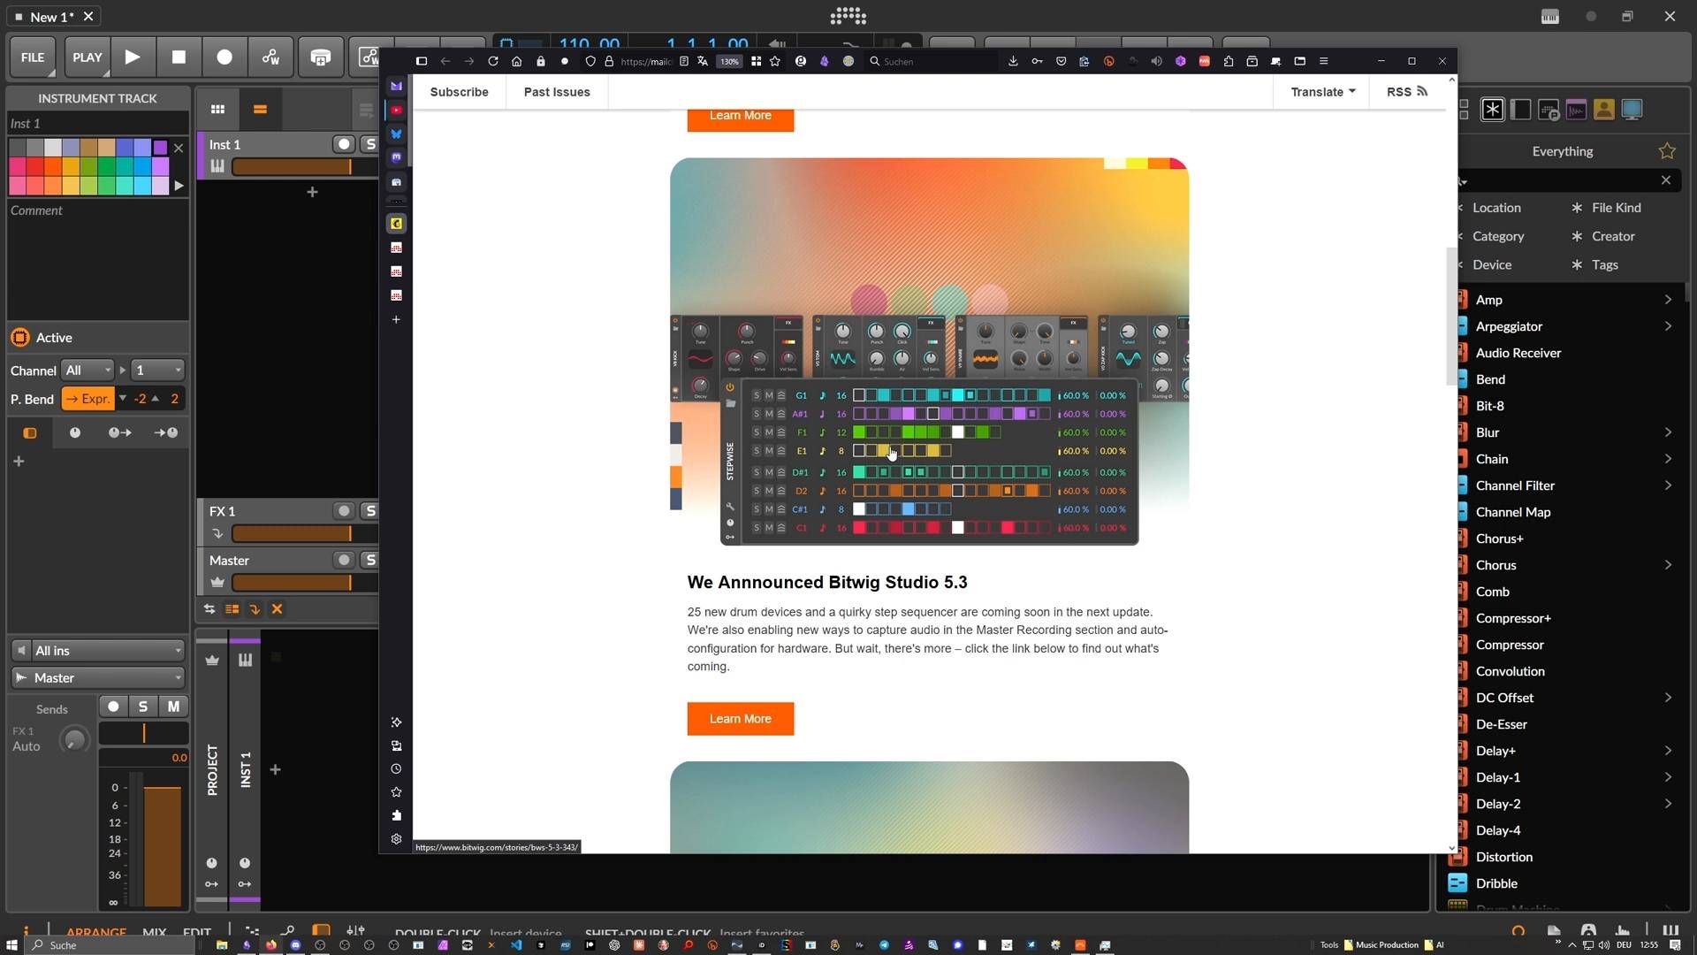
Task: Arm record on the Inst 1 track
Action: [344, 144]
